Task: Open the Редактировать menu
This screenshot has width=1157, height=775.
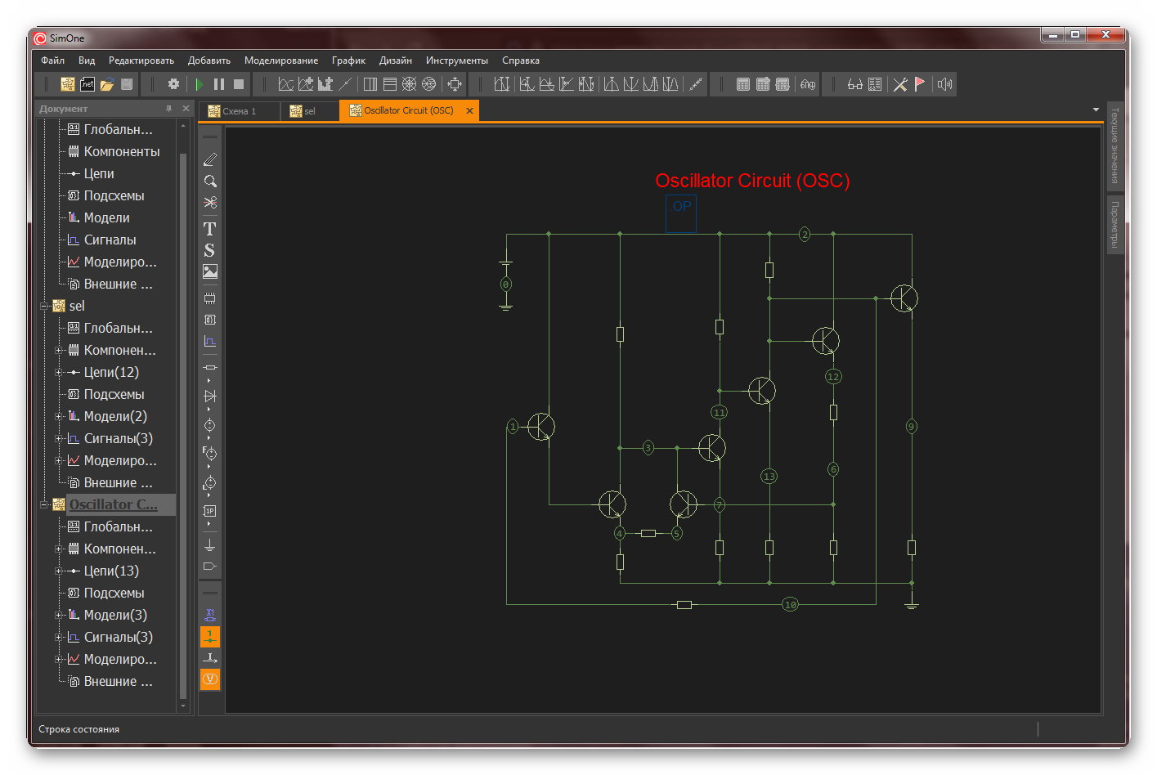Action: click(141, 60)
